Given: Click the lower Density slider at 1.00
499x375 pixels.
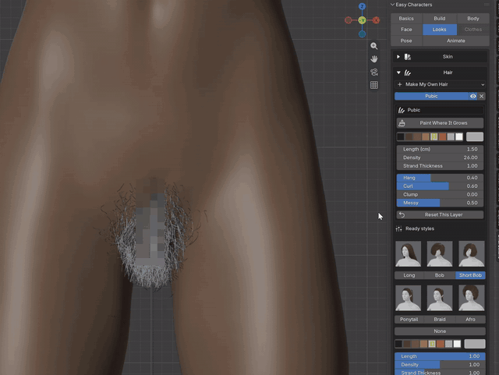Looking at the screenshot, I should point(440,365).
